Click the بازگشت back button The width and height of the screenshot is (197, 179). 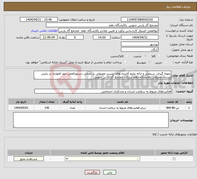92,172
